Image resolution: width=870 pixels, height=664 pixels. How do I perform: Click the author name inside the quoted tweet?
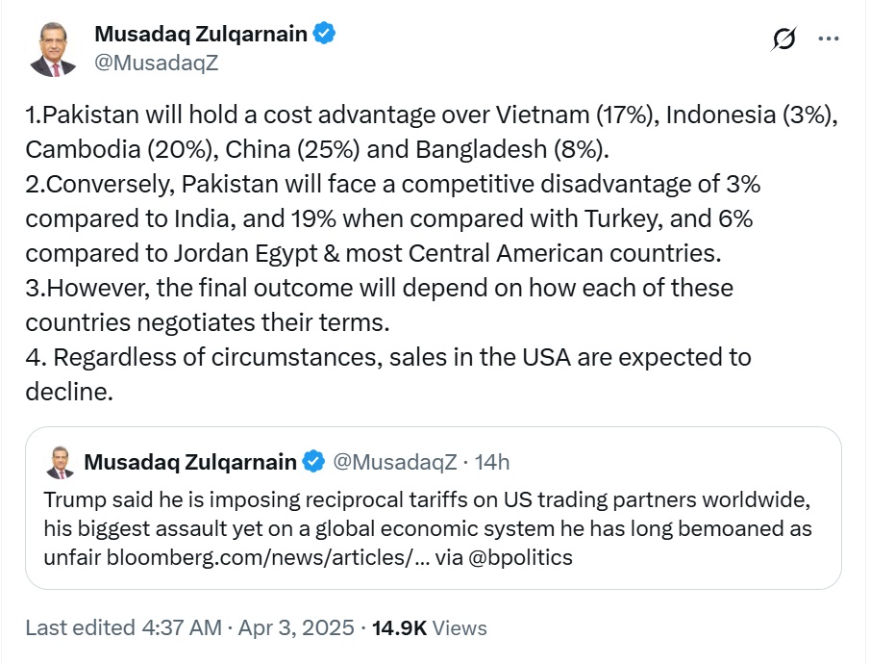190,462
